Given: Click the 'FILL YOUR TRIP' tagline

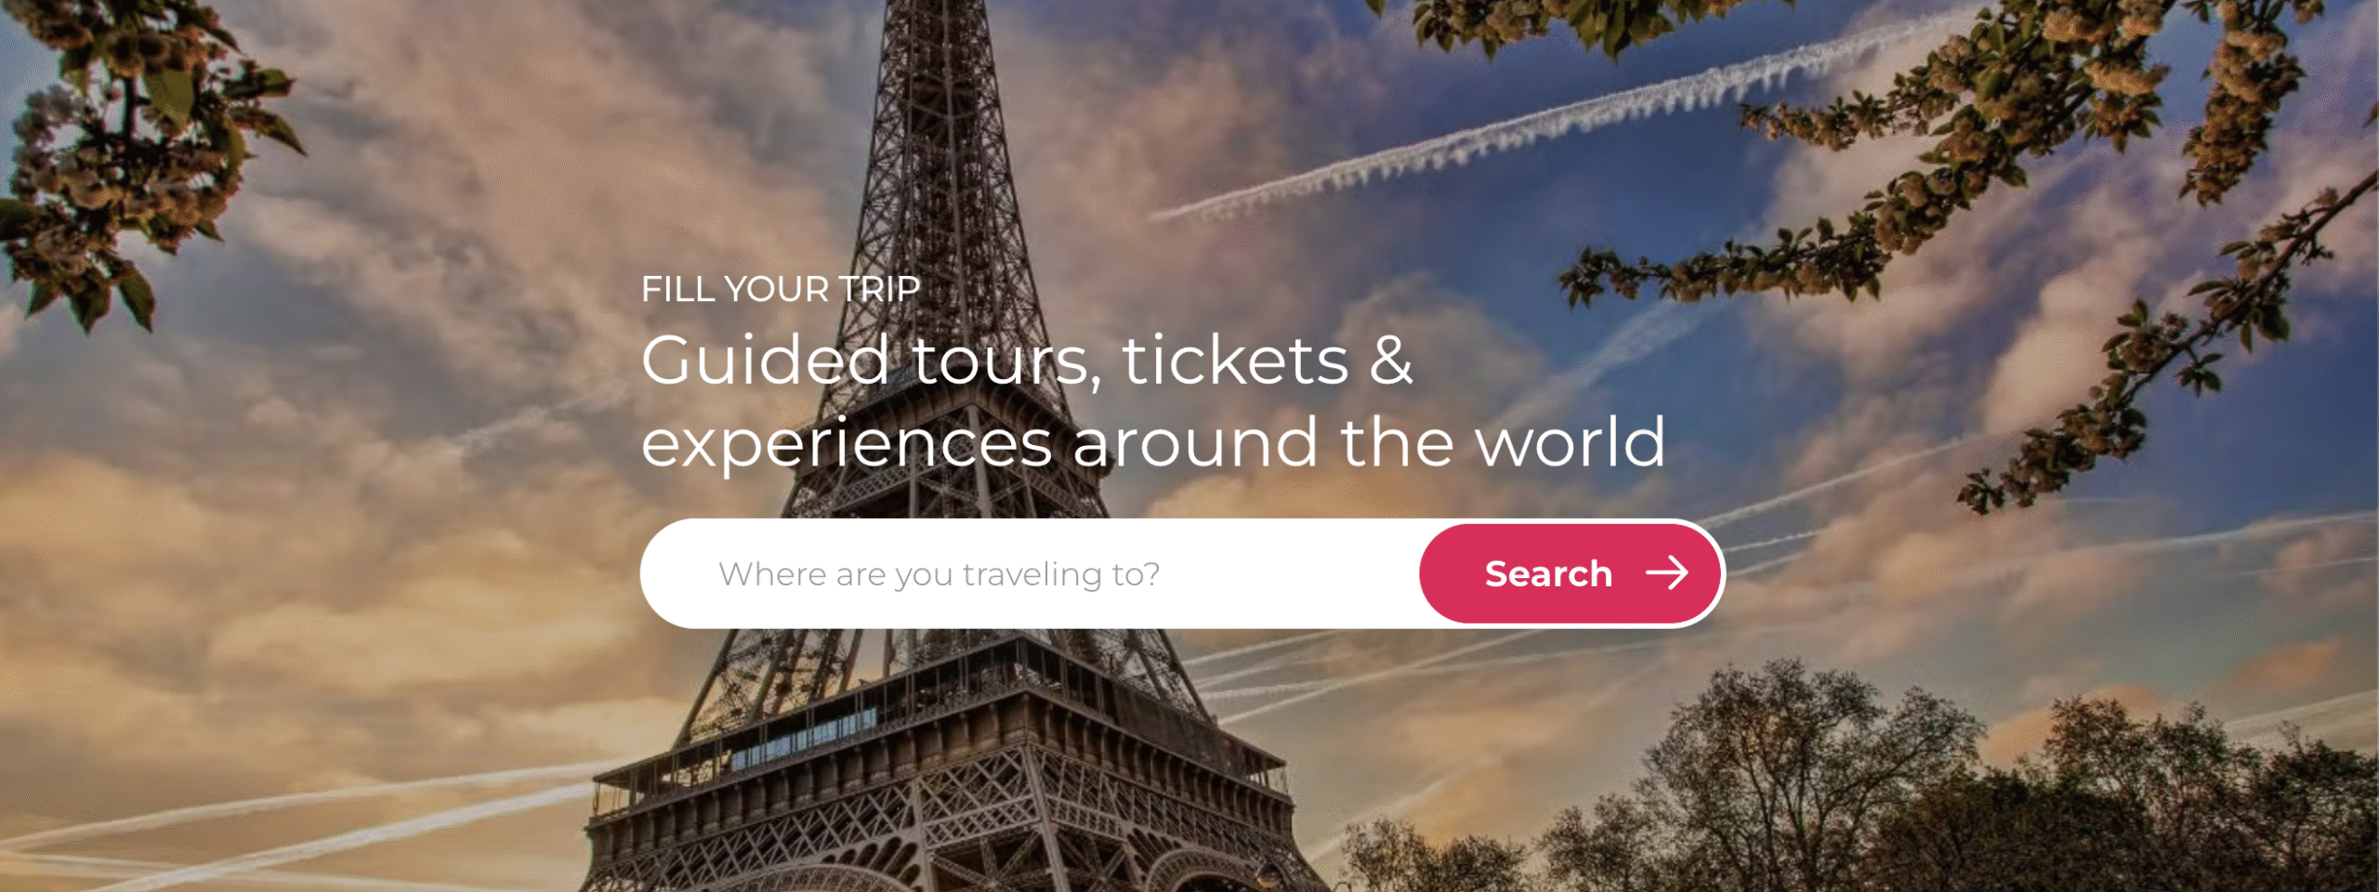Looking at the screenshot, I should click(x=781, y=289).
